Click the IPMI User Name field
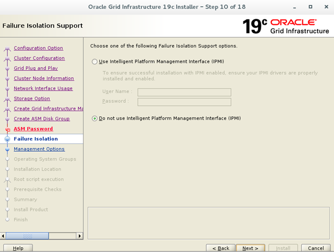Viewport: 334px width, 252px height. tap(184, 92)
